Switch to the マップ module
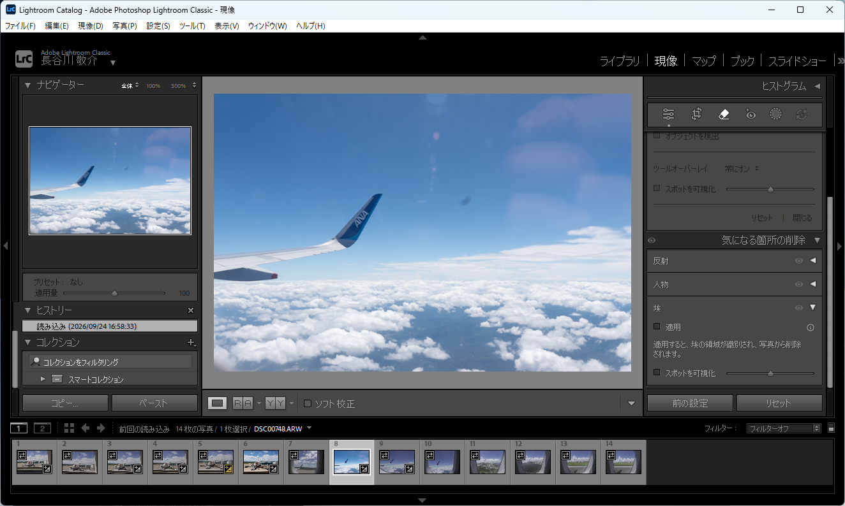This screenshot has height=506, width=845. [704, 61]
